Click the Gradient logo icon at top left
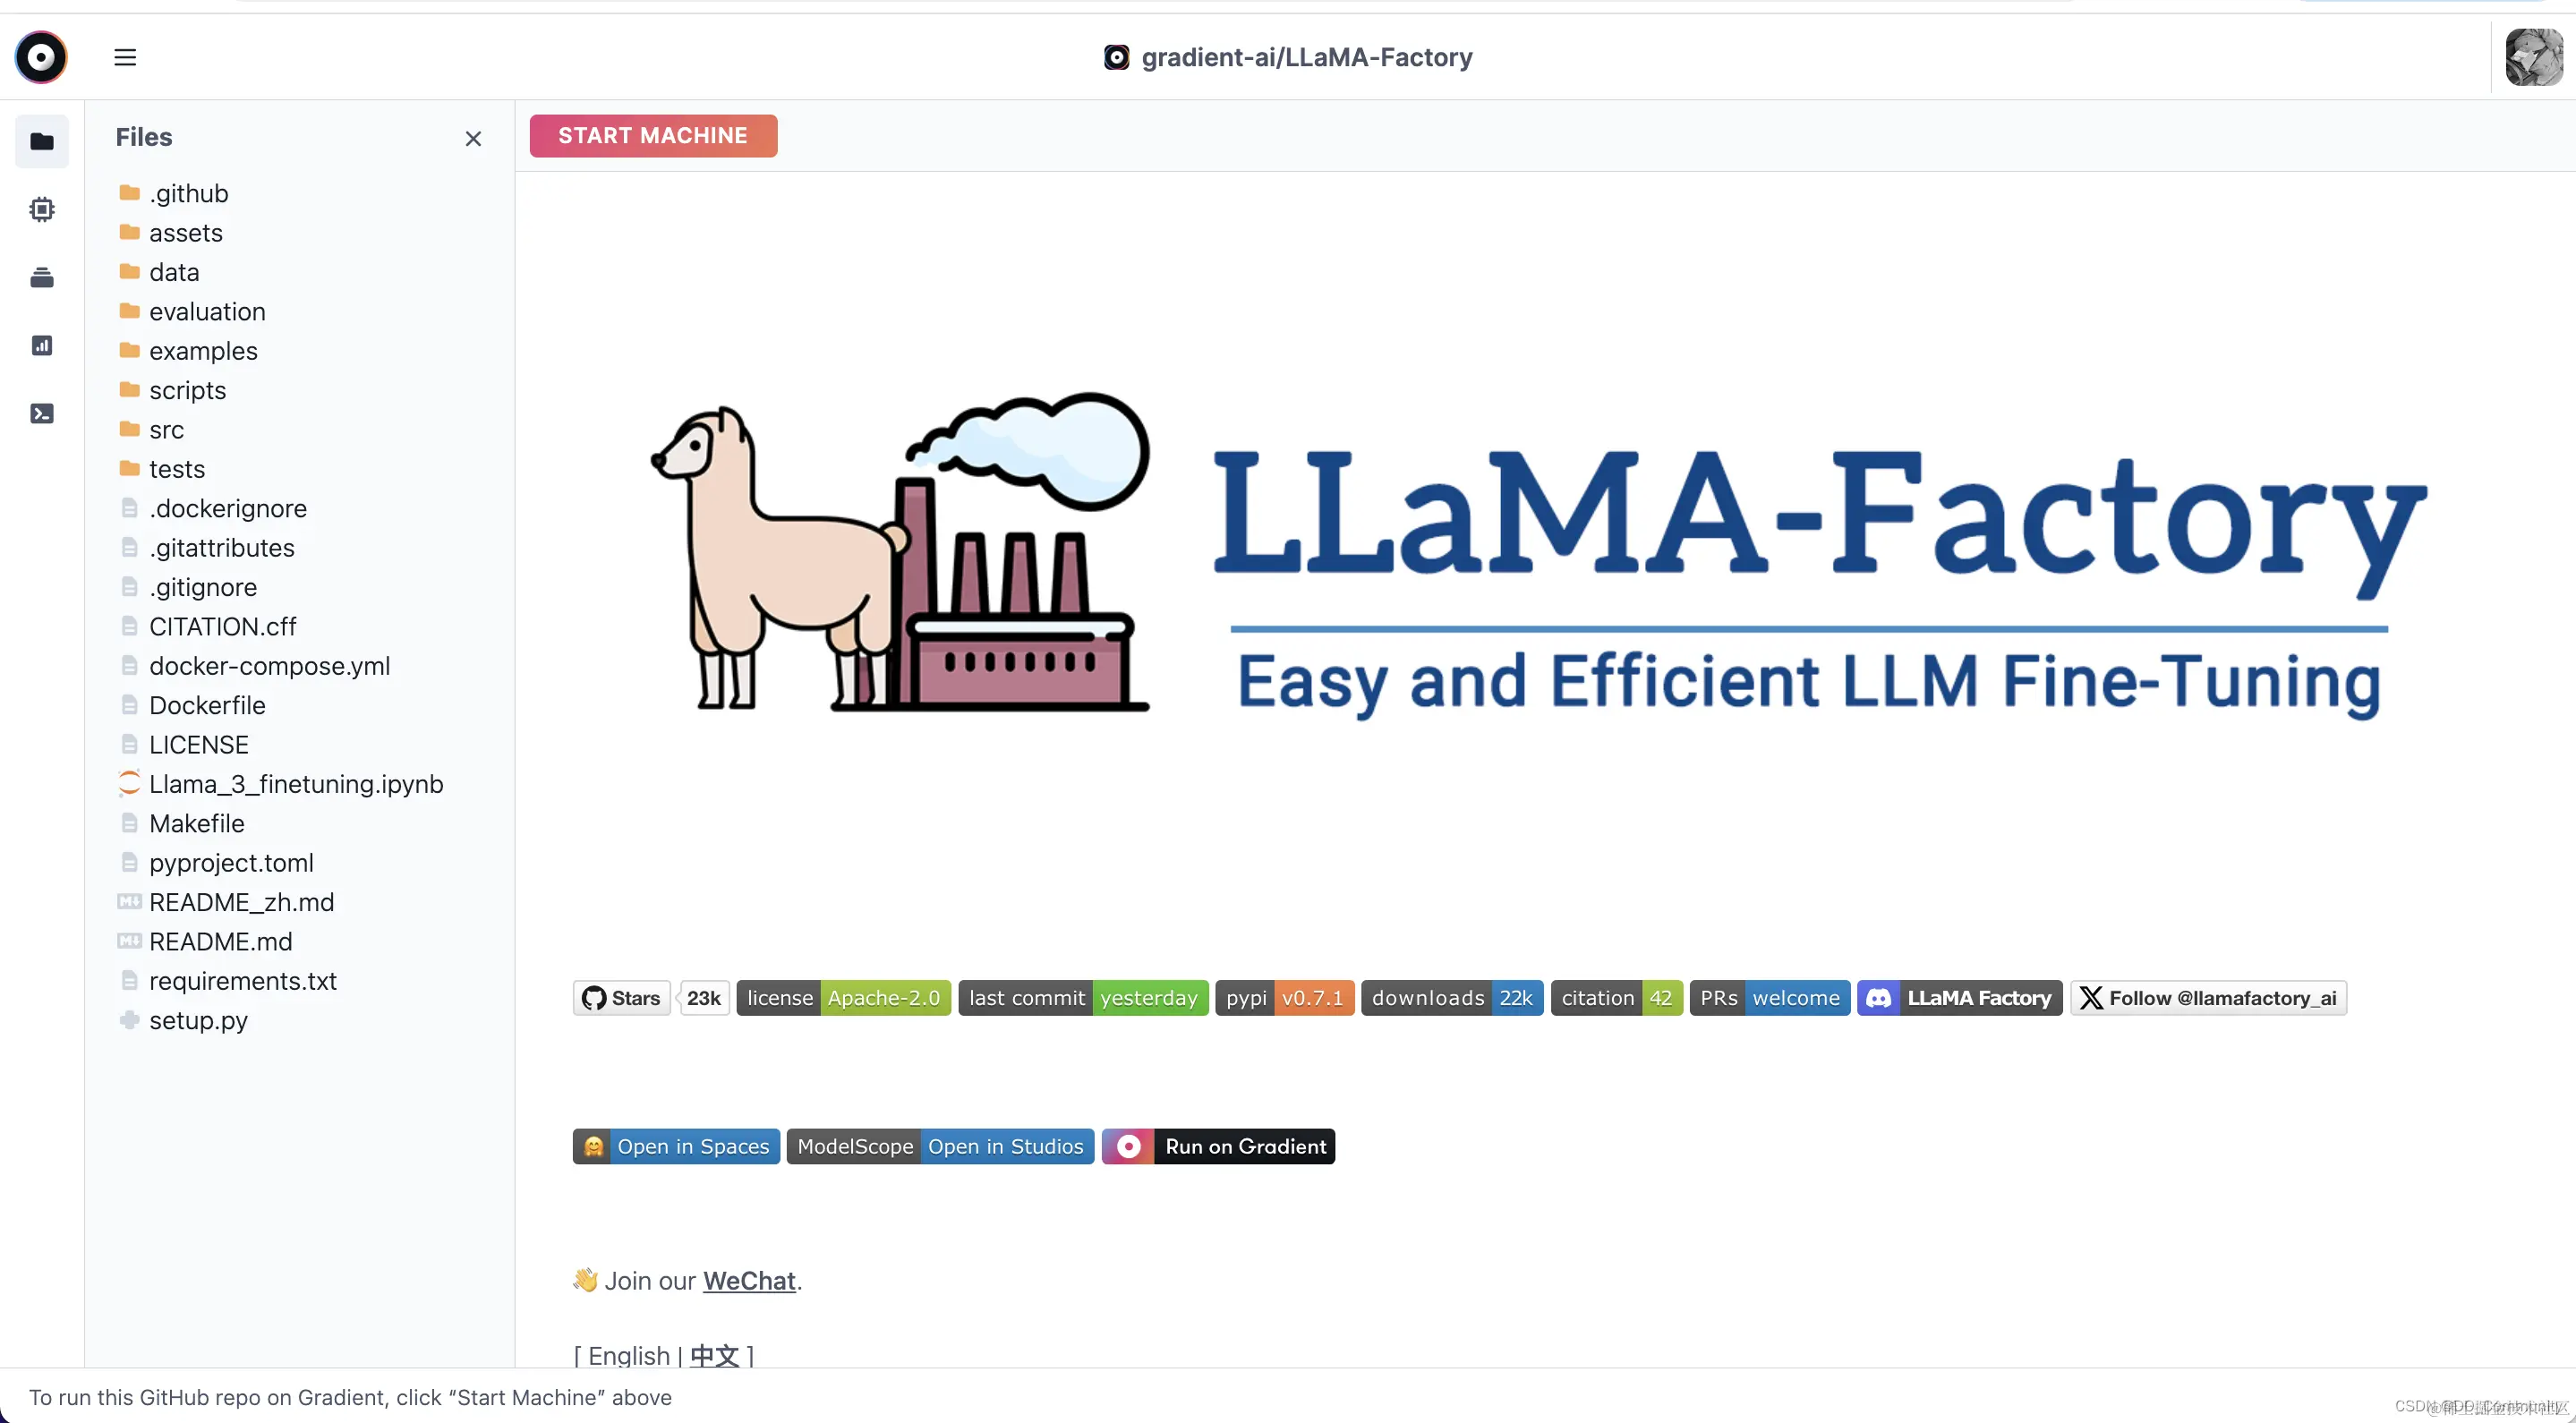 41,57
